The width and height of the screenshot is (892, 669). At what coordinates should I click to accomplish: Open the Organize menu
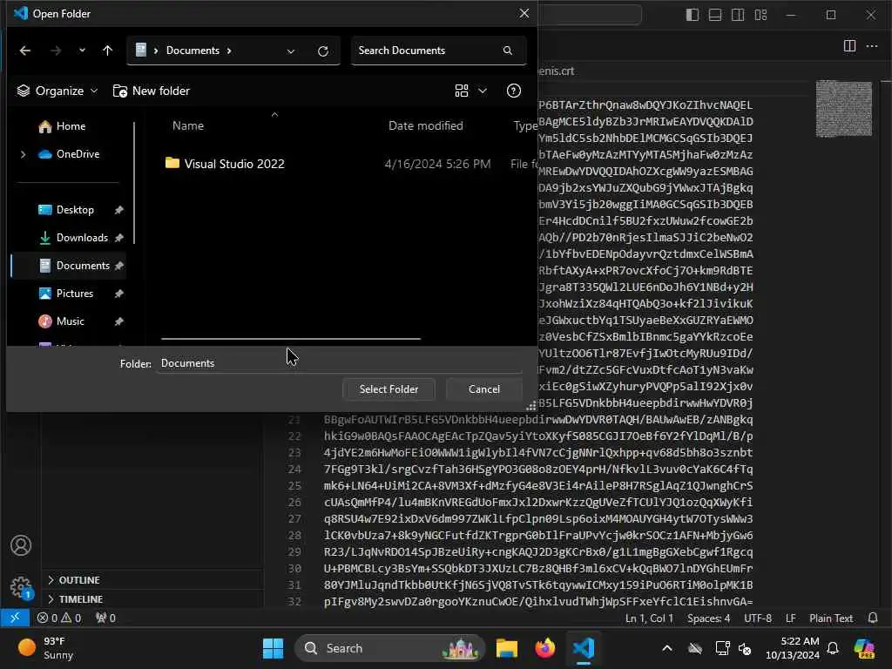(x=57, y=91)
